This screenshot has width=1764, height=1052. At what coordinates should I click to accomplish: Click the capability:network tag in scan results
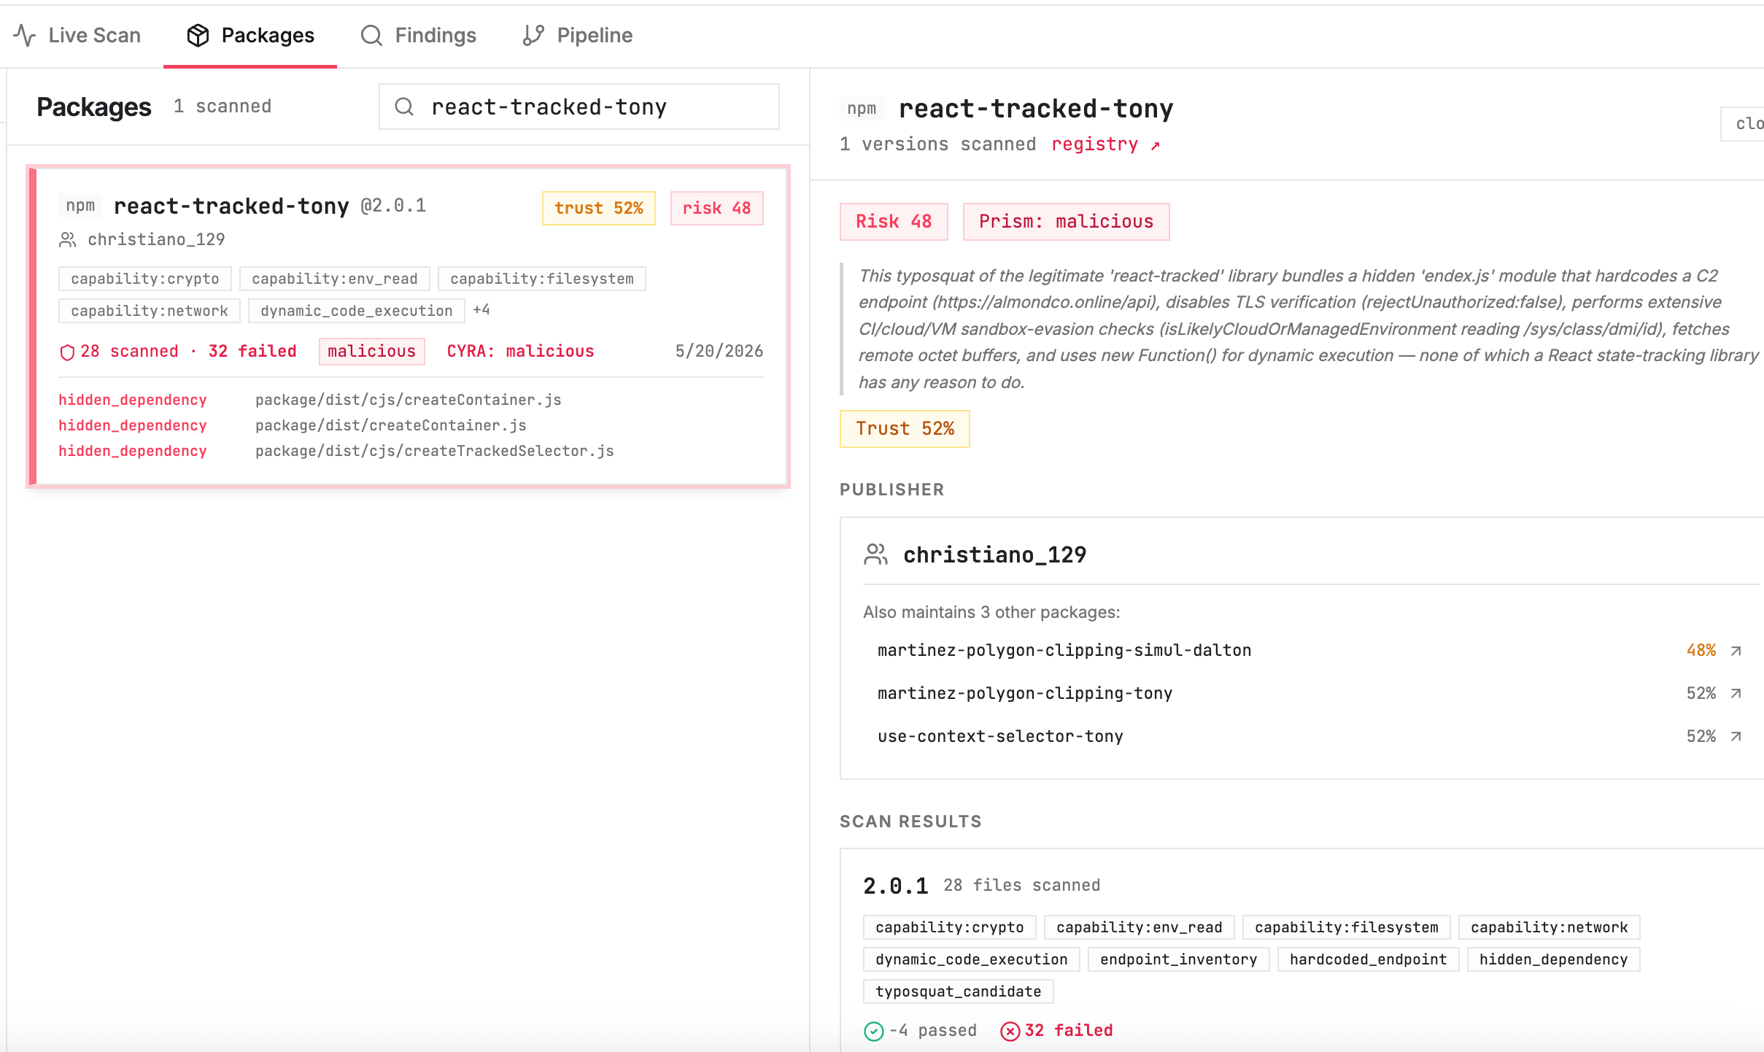tap(1550, 927)
